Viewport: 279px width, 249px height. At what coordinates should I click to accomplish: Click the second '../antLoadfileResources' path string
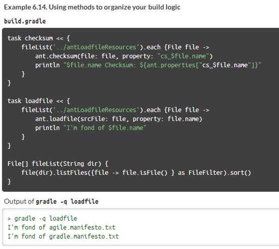click(x=96, y=110)
